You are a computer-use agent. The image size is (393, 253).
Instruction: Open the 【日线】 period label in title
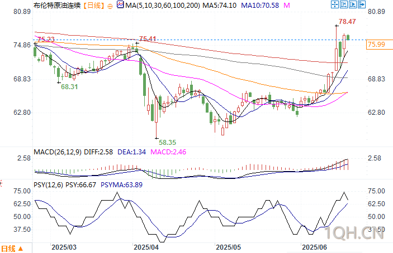(94, 5)
